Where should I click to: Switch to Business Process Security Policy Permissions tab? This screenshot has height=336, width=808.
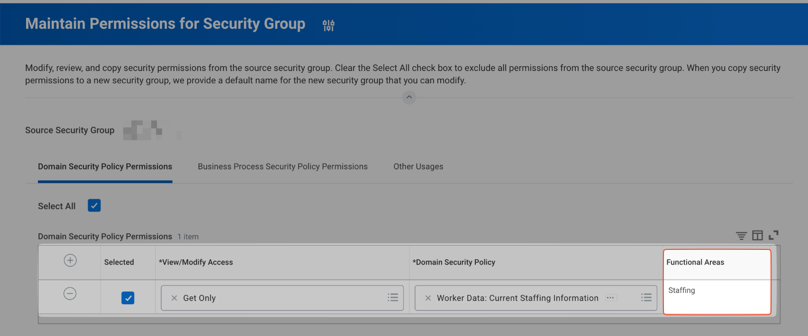point(282,167)
